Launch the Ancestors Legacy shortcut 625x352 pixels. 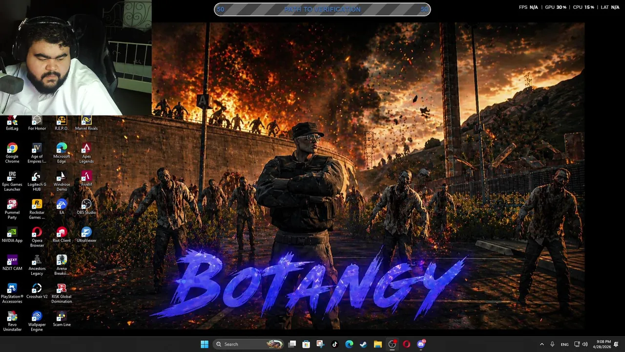pyautogui.click(x=37, y=265)
